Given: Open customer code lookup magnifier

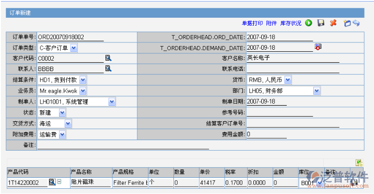Looking at the screenshot, I should point(109,58).
